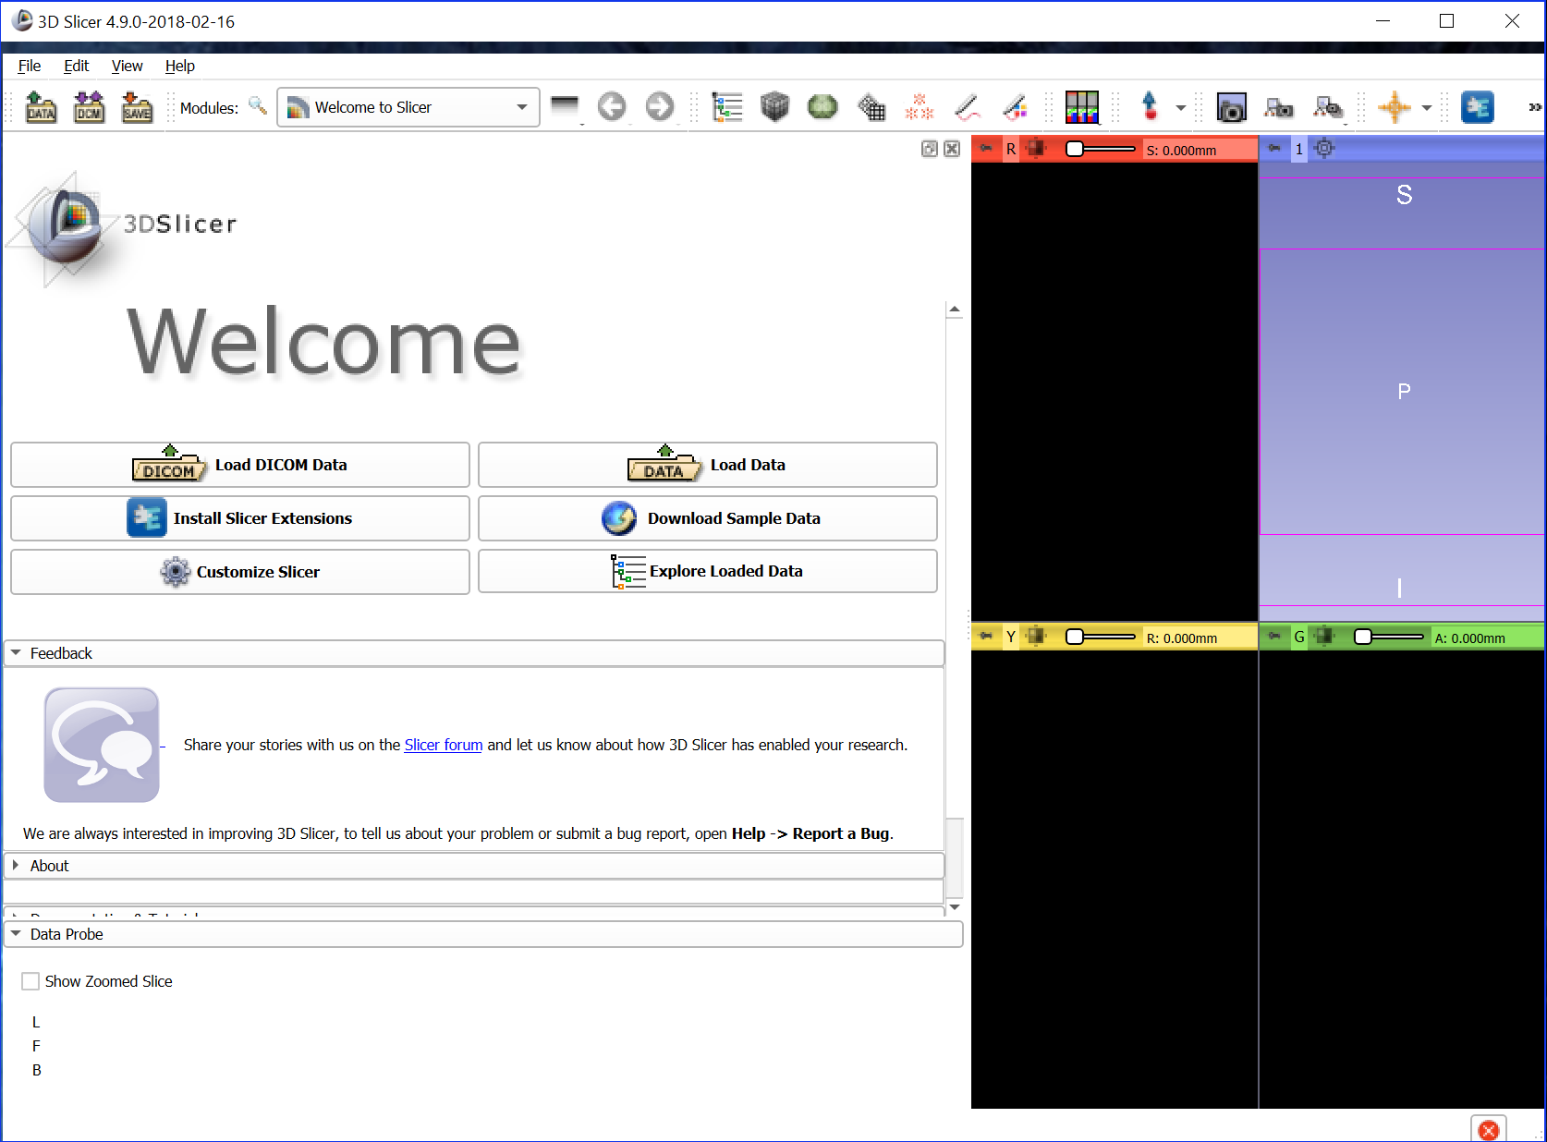Click the R label of the Red slice view
The height and width of the screenshot is (1142, 1547).
pos(1011,149)
